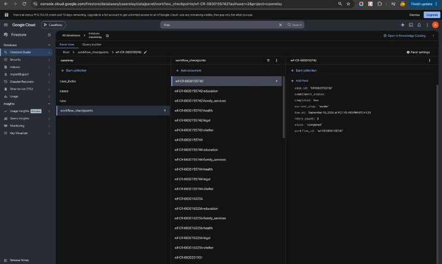Click Start collection in document panel
The height and width of the screenshot is (264, 442).
coord(304,70)
